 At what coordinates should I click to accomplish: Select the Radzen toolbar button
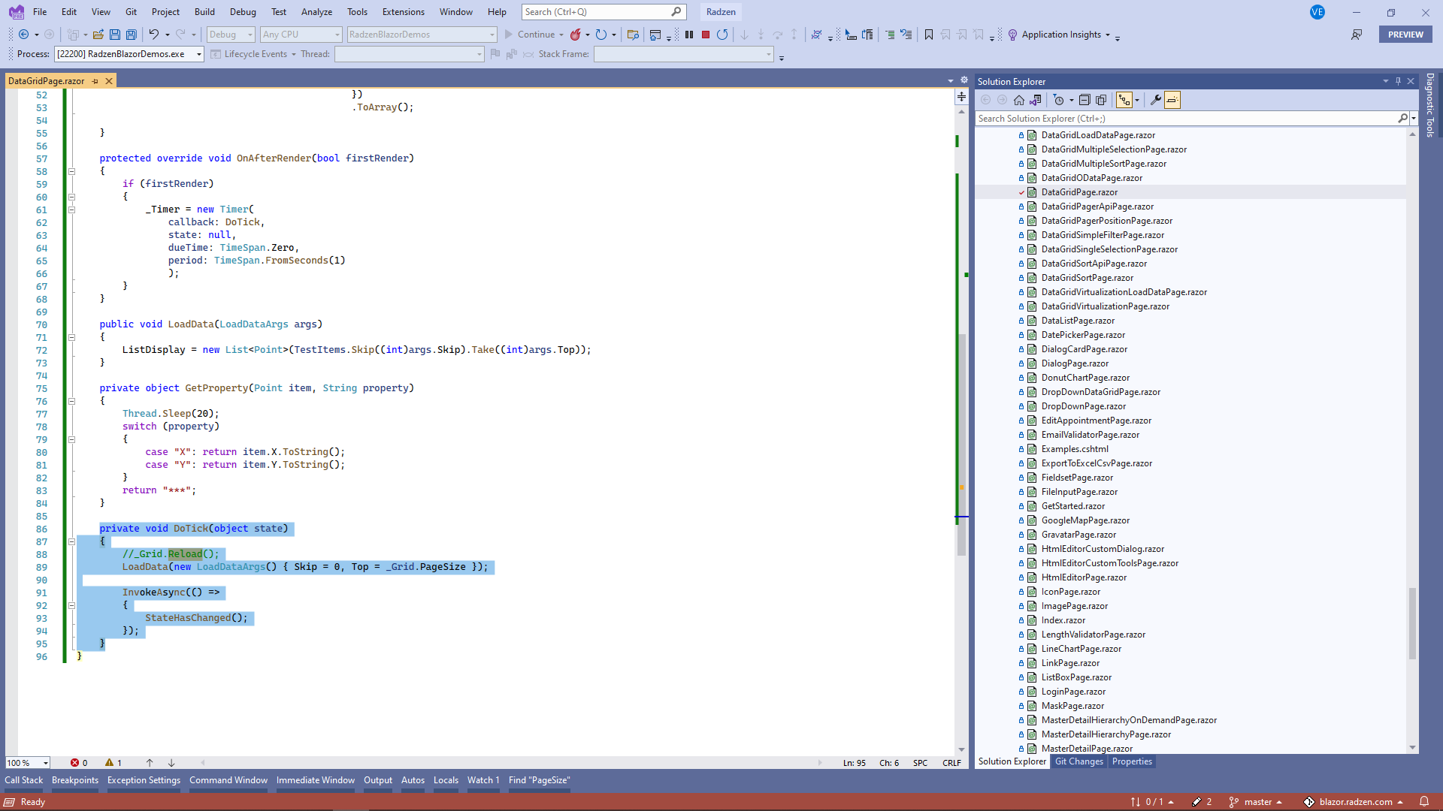tap(720, 12)
